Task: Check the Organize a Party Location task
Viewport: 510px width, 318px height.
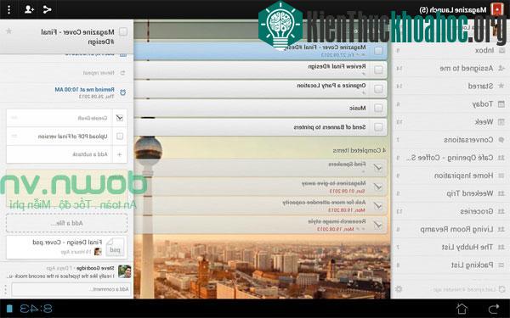Action: [378, 89]
